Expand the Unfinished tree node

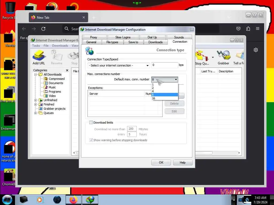36,100
